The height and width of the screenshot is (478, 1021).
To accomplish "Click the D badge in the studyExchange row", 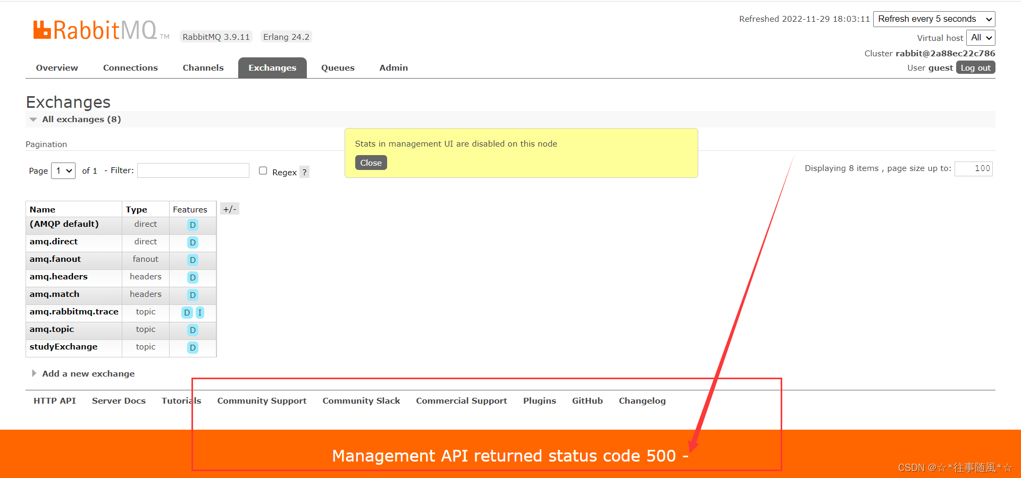I will click(193, 348).
